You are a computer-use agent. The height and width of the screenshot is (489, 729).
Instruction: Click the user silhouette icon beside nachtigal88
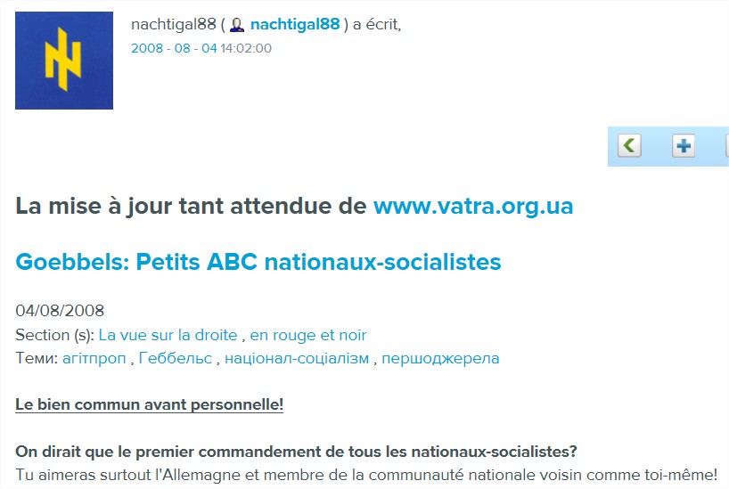(x=237, y=25)
